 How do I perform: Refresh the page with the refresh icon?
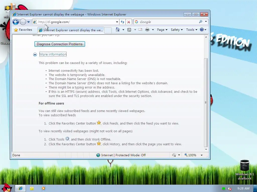[x=122, y=22]
